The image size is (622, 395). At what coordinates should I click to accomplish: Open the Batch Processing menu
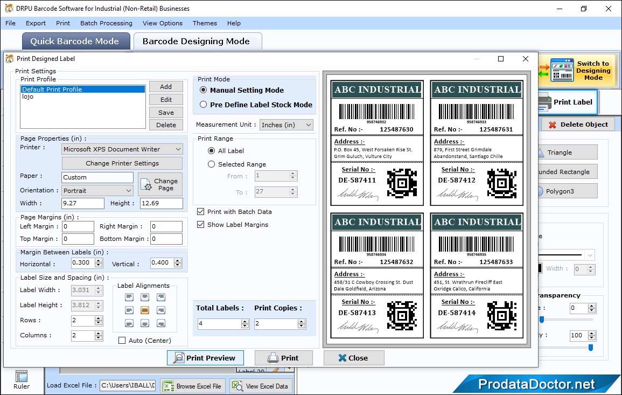click(106, 23)
